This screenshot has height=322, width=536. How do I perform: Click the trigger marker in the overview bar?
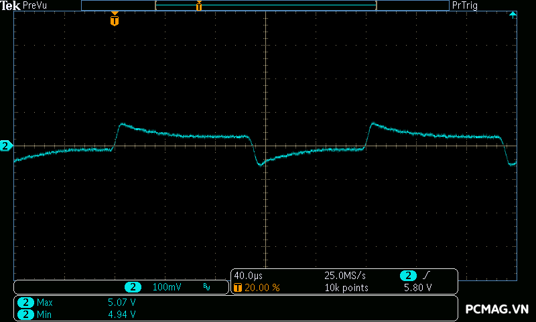coord(199,6)
